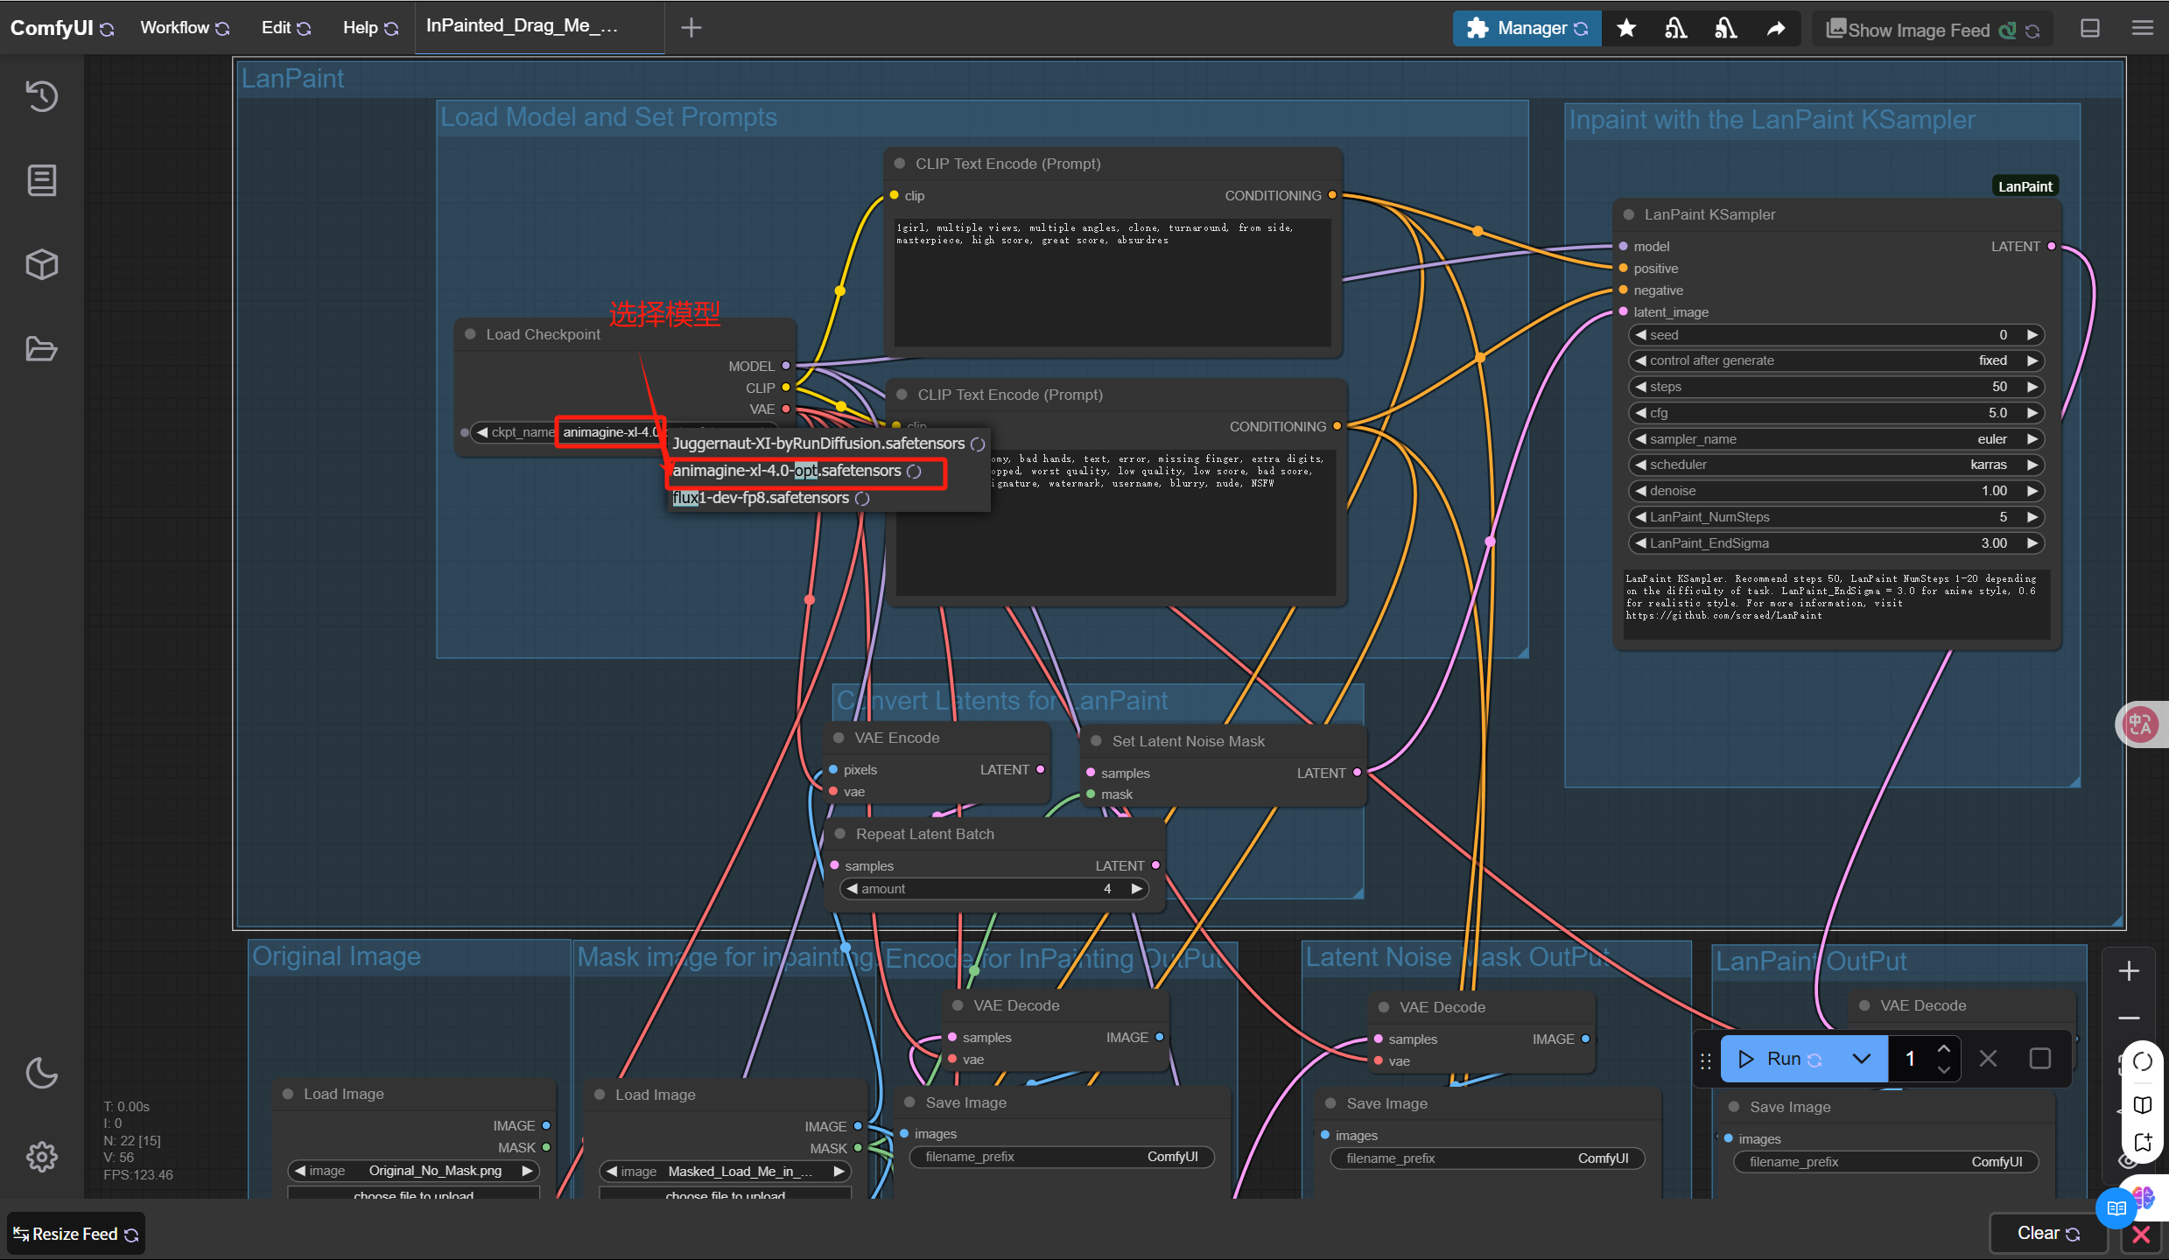2169x1260 pixels.
Task: Click Show Image Feed toggle
Action: tap(1919, 30)
